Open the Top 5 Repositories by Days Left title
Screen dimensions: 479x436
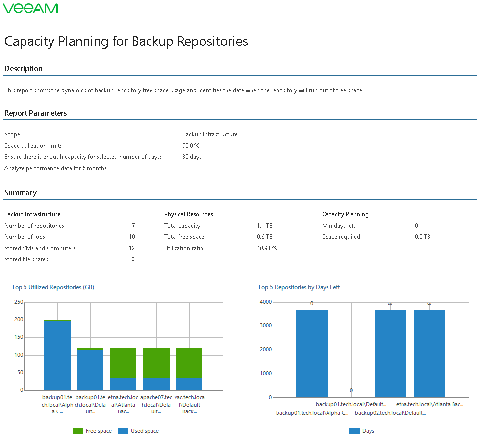coord(299,287)
